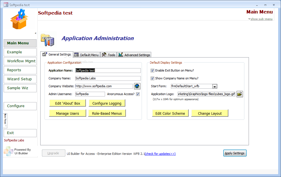Click the window form icon in title bar
This screenshot has height=177, width=281.
click(x=6, y=5)
